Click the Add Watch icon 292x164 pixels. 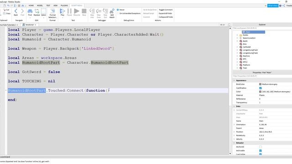click(x=112, y=11)
